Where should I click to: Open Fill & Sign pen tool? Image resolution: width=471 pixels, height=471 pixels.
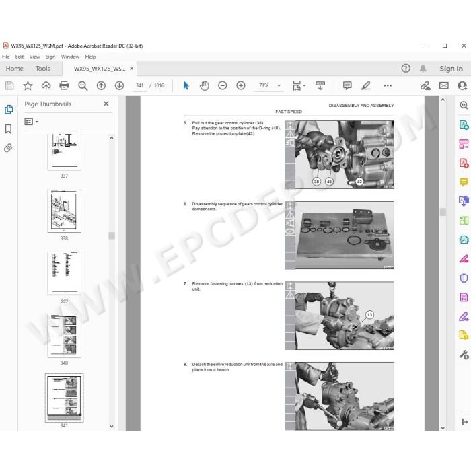click(464, 316)
